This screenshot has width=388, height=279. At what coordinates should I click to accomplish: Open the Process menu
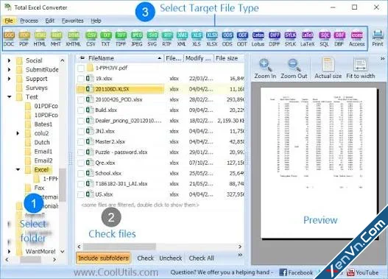point(29,21)
